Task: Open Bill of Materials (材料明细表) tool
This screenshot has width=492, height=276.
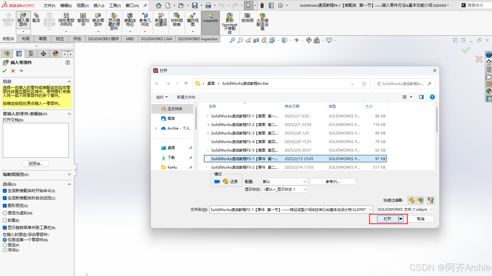Action: click(177, 20)
